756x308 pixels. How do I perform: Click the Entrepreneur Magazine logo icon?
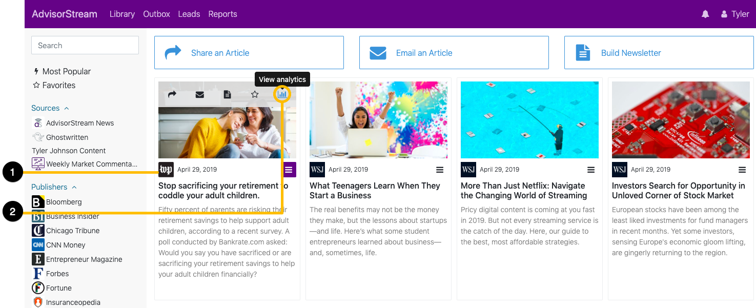(x=38, y=259)
